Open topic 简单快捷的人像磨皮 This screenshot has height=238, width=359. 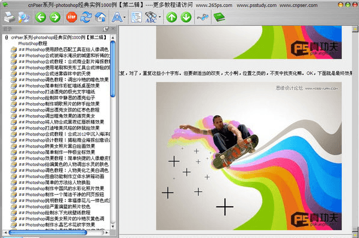(64, 158)
